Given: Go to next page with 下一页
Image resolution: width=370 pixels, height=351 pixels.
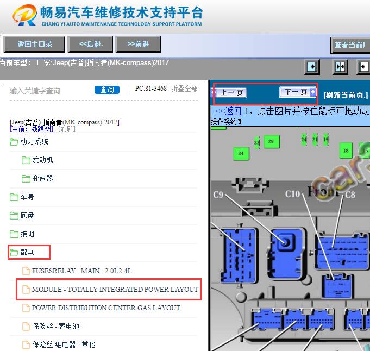Looking at the screenshot, I should click(298, 92).
